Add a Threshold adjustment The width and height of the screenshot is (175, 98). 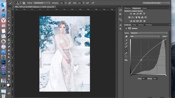pos(138,21)
